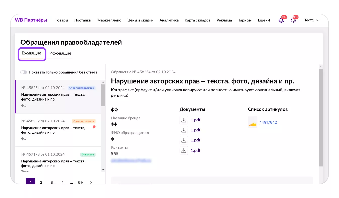Click the blurred contact email
Image resolution: width=339 pixels, height=198 pixels.
[x=131, y=160]
